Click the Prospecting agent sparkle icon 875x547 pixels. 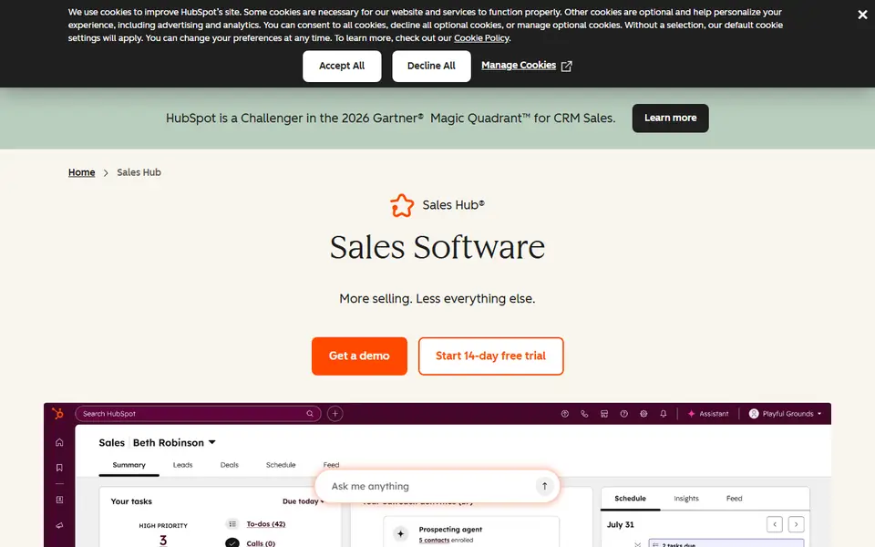pos(400,534)
